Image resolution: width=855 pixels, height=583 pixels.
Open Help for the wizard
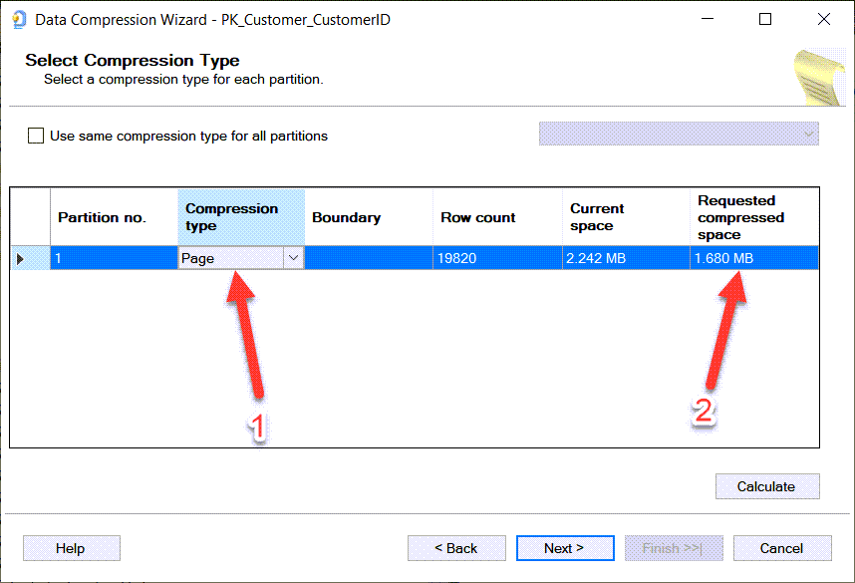[x=72, y=548]
